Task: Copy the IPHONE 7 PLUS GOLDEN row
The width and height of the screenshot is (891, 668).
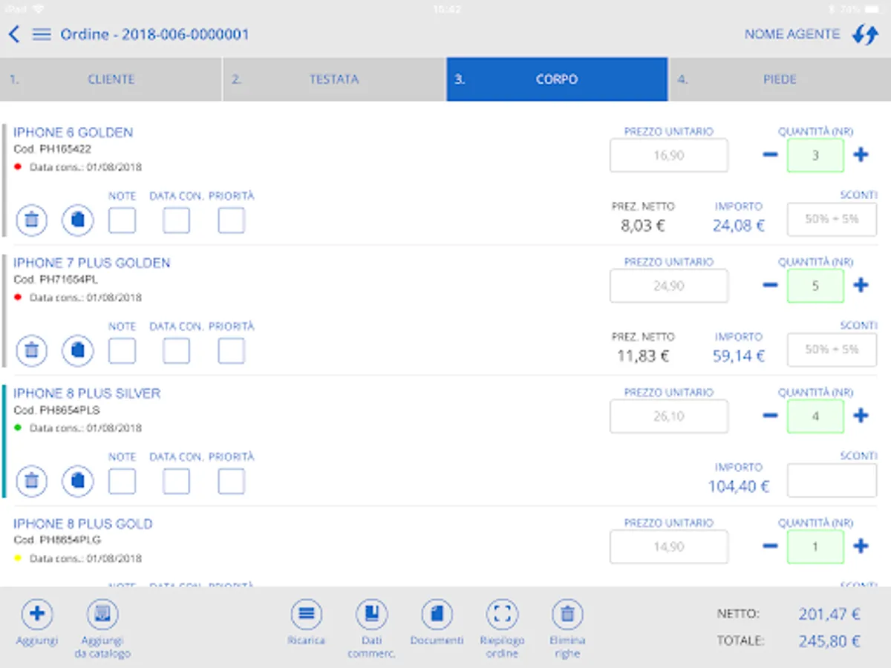Action: point(78,350)
